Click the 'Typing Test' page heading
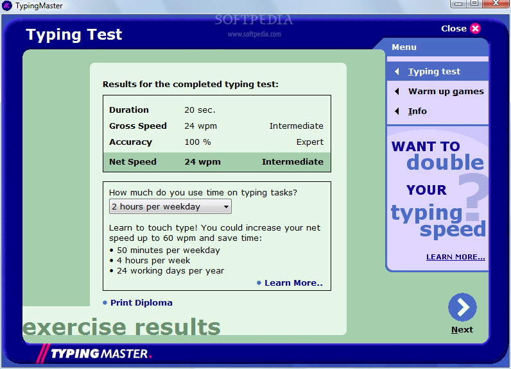Screen dimensions: 511x369 coord(74,35)
